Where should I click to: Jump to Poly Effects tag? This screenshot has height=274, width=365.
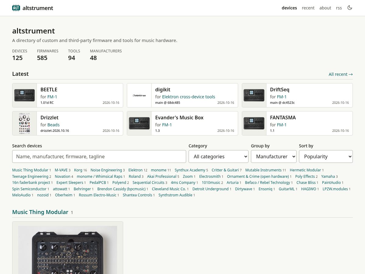coord(305,177)
